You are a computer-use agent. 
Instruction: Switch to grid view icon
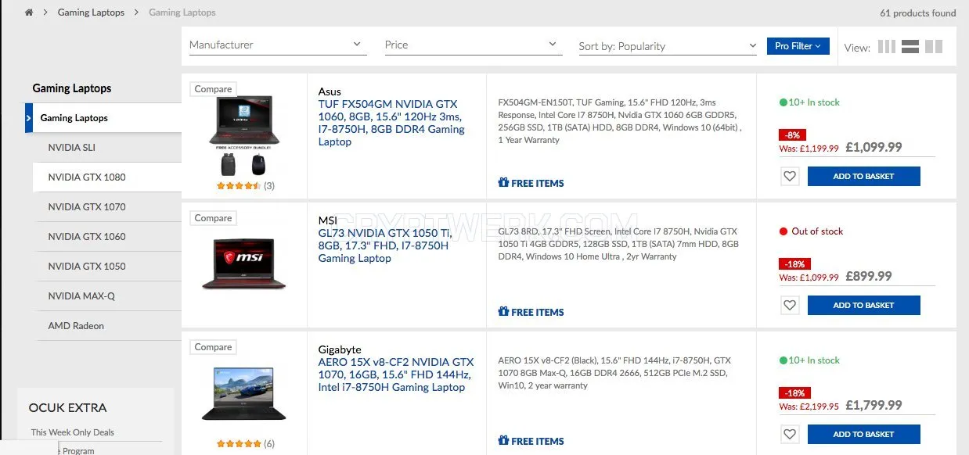(886, 46)
